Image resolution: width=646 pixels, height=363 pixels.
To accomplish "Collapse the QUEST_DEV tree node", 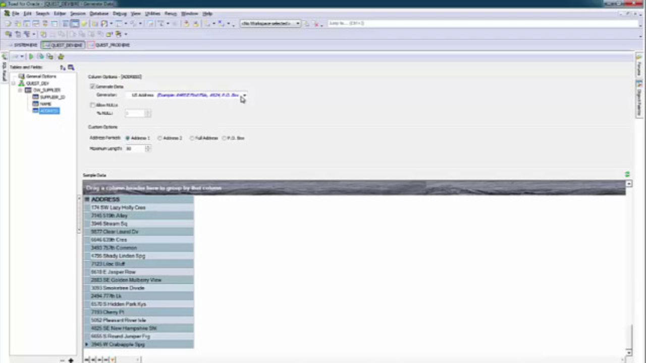I will tap(14, 83).
